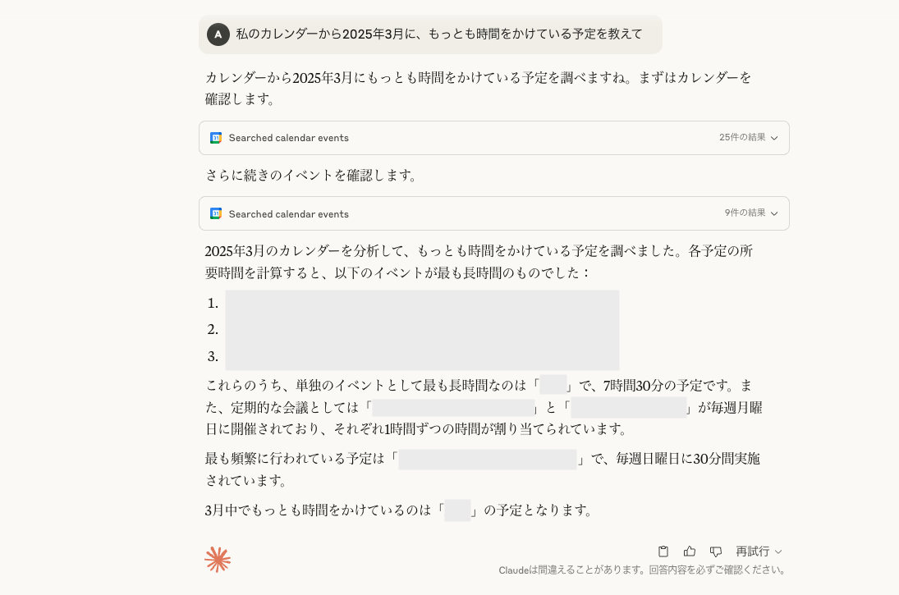Click the user prompt about 2025年3月
The height and width of the screenshot is (595, 899).
click(439, 34)
